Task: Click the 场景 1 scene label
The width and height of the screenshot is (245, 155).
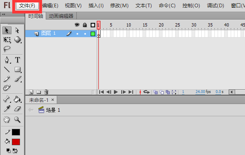Action: pyautogui.click(x=53, y=110)
